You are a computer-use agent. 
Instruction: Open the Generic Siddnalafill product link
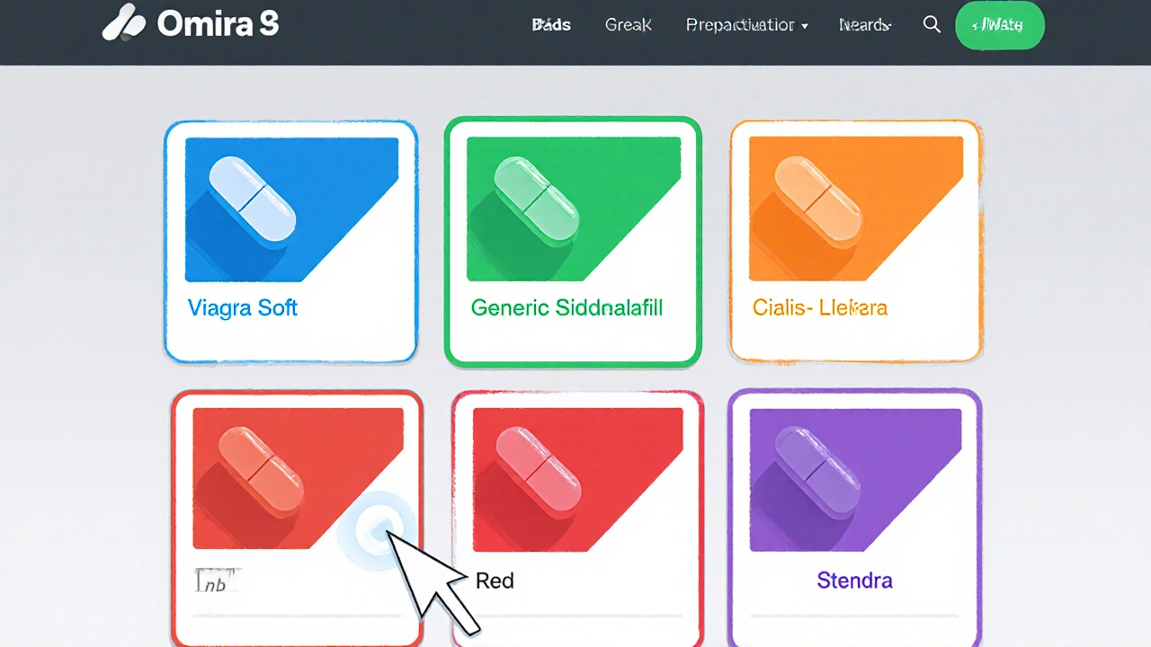[567, 308]
